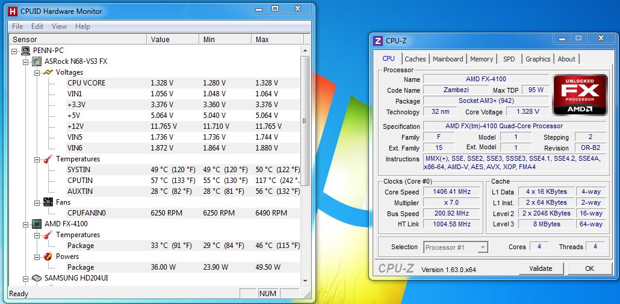The height and width of the screenshot is (304, 620).
Task: Collapse the ASRock N68-VS3 FX node
Action: coord(26,61)
